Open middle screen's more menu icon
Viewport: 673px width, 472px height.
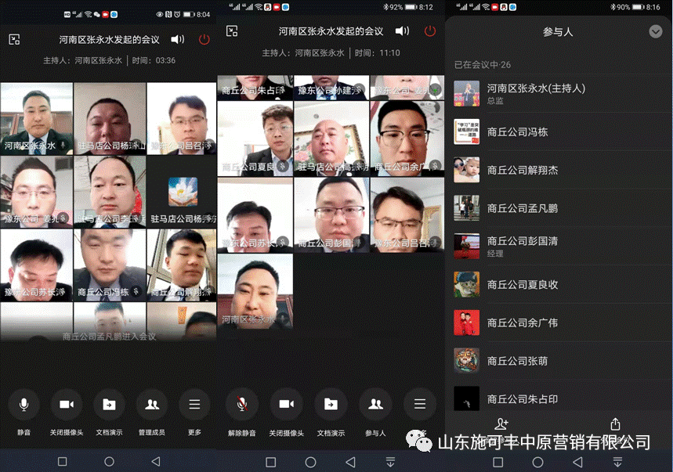coord(420,404)
